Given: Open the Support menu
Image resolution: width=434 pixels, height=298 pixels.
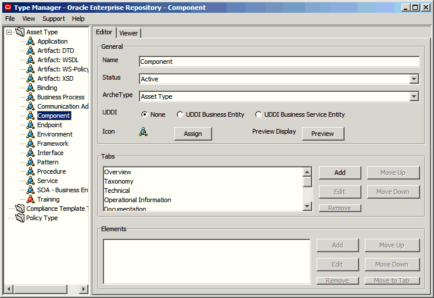Looking at the screenshot, I should coord(53,19).
